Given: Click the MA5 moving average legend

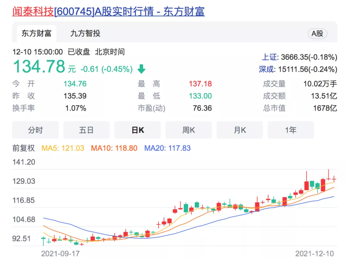Looking at the screenshot, I should click(x=63, y=148).
